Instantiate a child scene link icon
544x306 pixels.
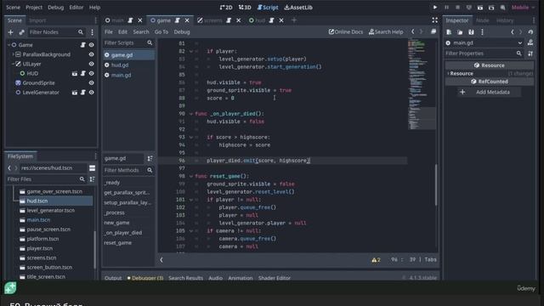click(21, 32)
